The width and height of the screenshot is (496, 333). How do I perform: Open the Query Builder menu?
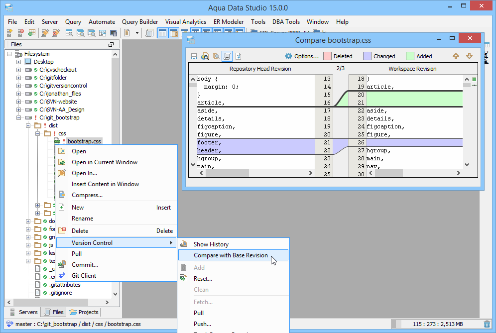pyautogui.click(x=140, y=22)
